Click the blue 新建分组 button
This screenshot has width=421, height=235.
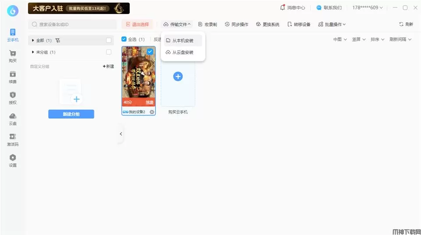pos(71,114)
